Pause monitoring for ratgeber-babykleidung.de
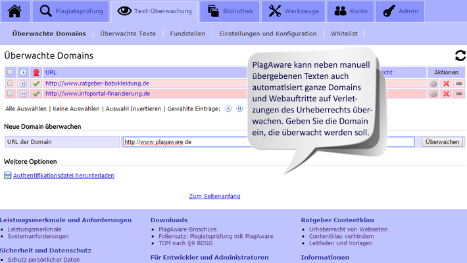The image size is (467, 263). pos(23,84)
